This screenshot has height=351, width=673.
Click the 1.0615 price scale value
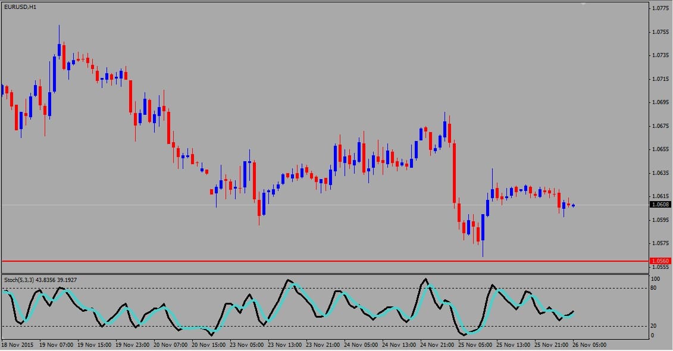click(x=660, y=196)
